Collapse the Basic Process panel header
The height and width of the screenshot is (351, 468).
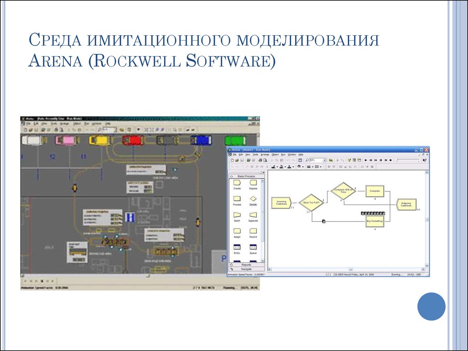pos(246,176)
